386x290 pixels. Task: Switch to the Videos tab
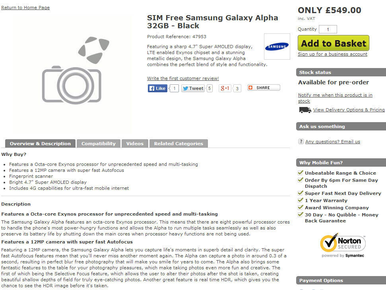tap(135, 144)
